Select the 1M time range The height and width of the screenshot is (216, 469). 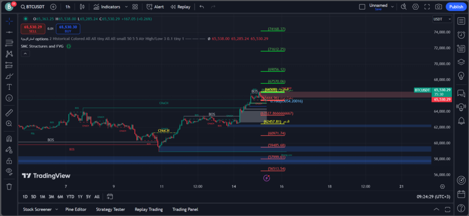pos(43,197)
